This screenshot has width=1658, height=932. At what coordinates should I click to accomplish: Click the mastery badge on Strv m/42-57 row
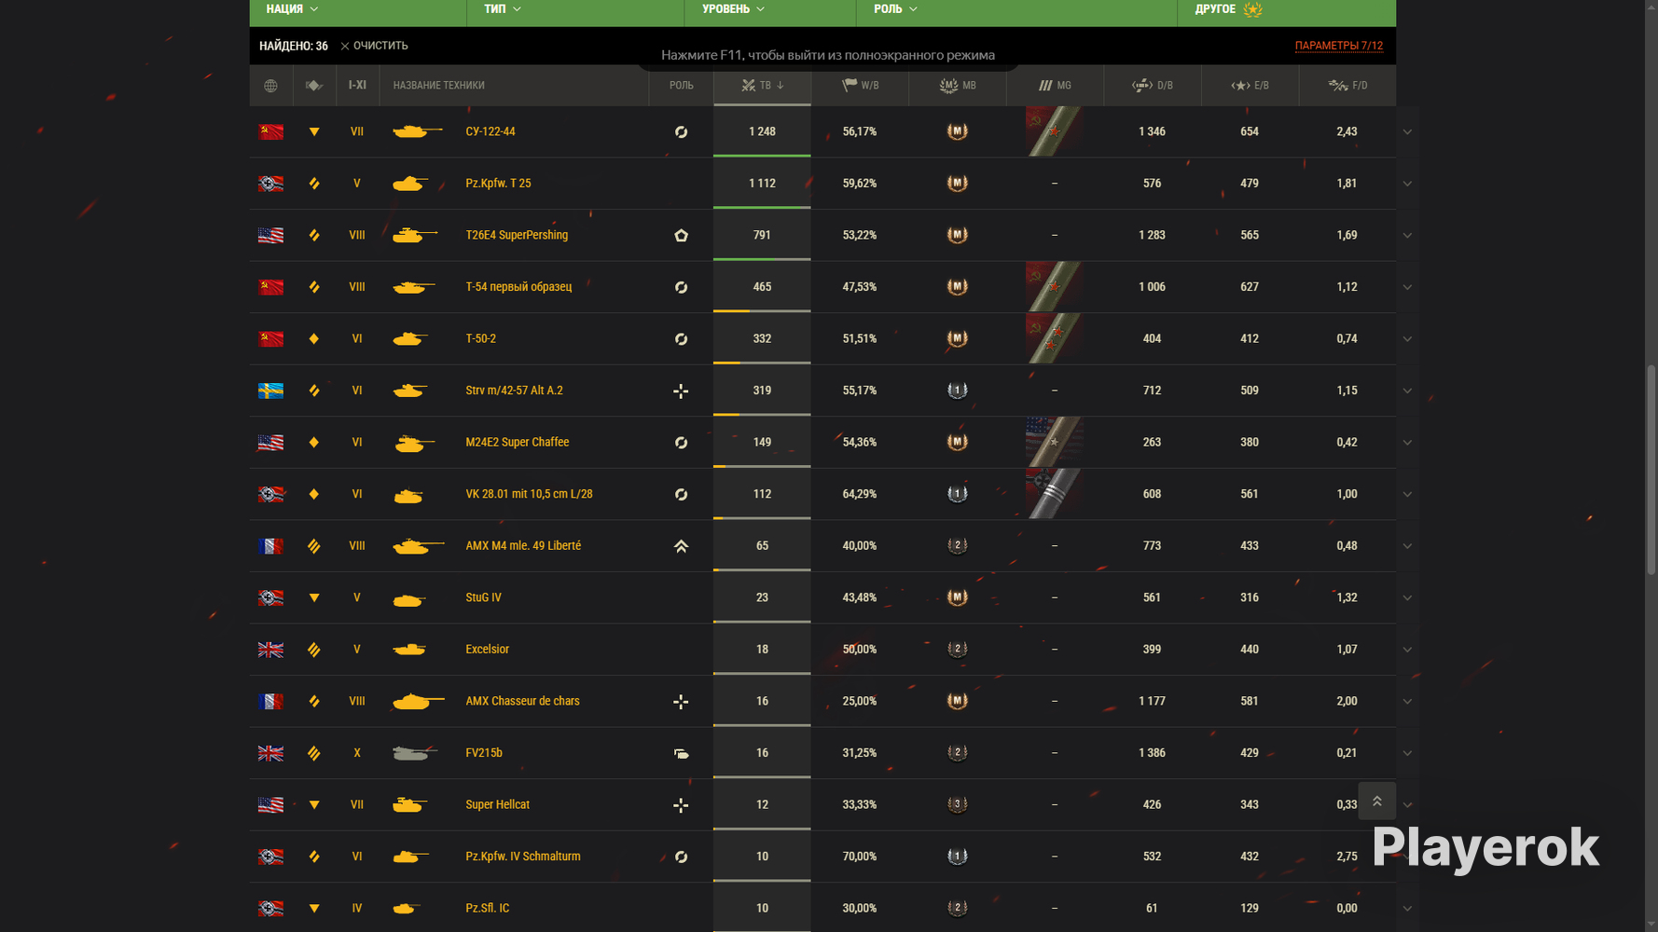[x=958, y=391]
